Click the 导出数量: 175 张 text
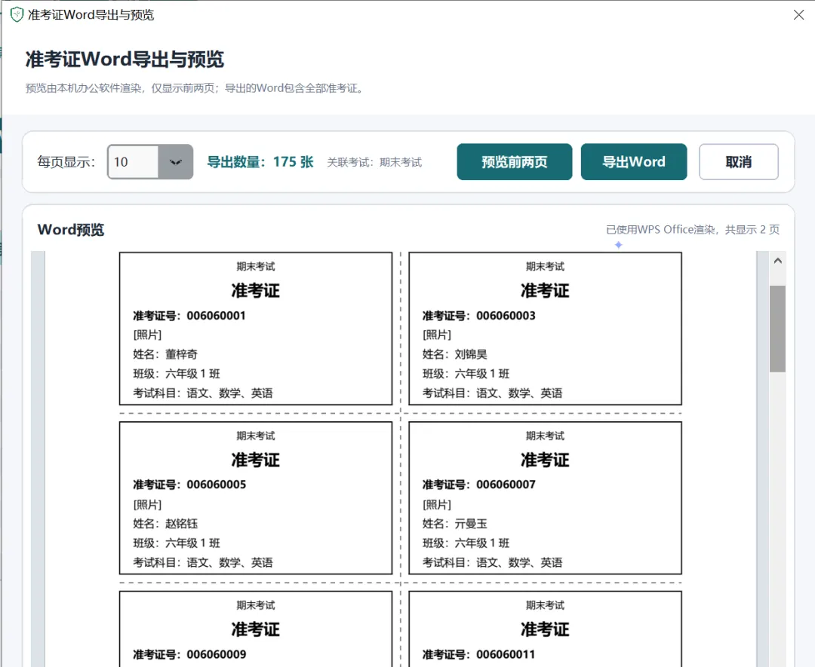The width and height of the screenshot is (815, 667). point(260,162)
